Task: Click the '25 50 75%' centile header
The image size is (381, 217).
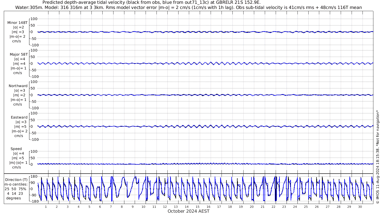Action: click(15, 189)
